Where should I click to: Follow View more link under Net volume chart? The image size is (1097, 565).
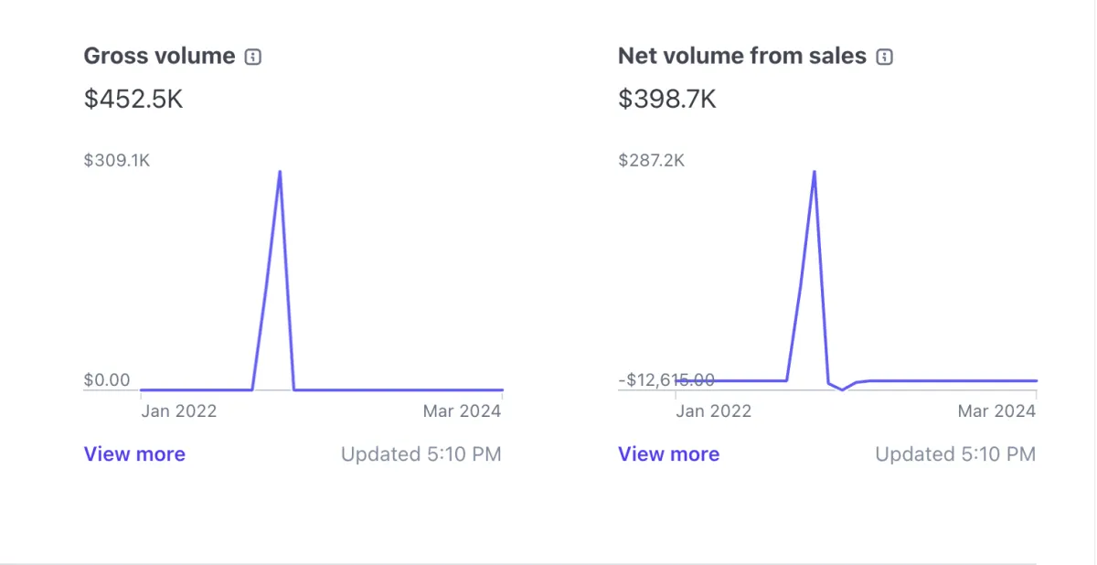pos(668,454)
